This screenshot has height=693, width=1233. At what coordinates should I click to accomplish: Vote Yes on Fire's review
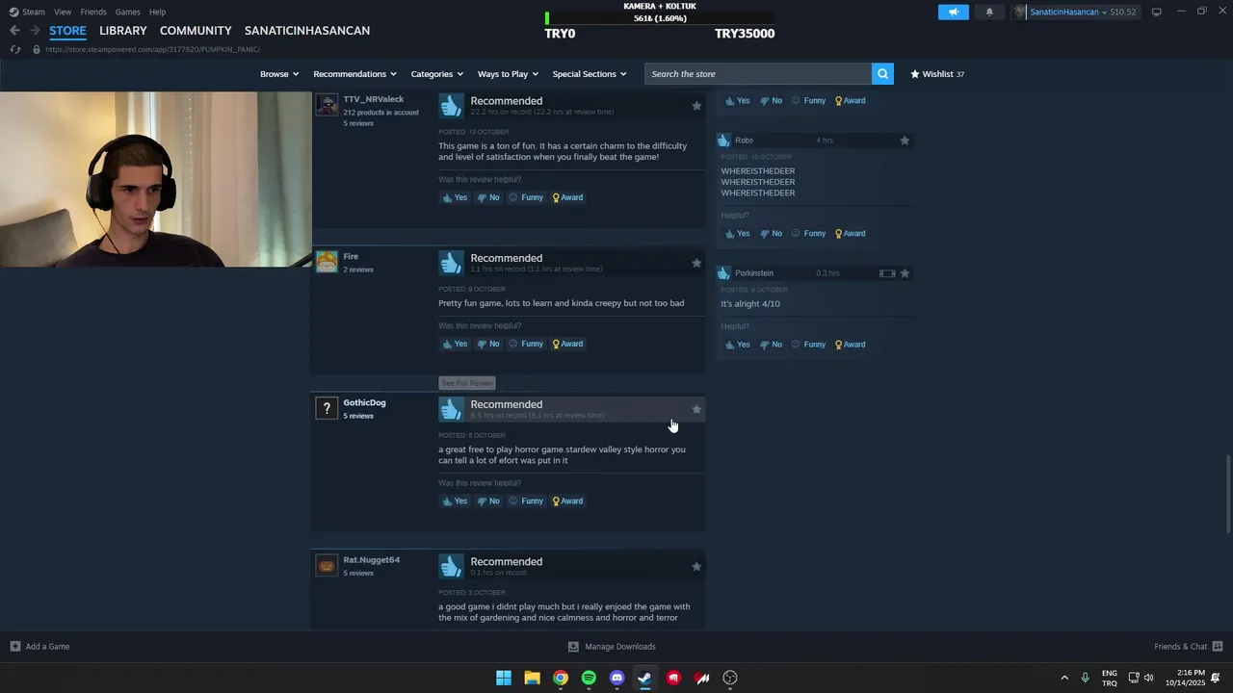(455, 344)
